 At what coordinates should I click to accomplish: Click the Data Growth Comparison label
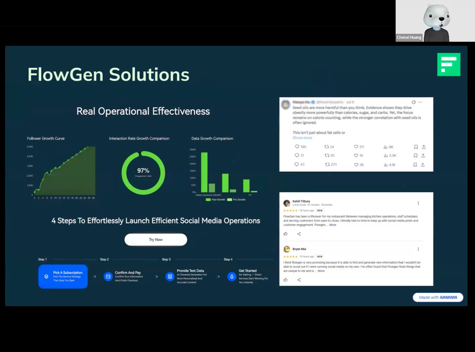[x=212, y=138]
